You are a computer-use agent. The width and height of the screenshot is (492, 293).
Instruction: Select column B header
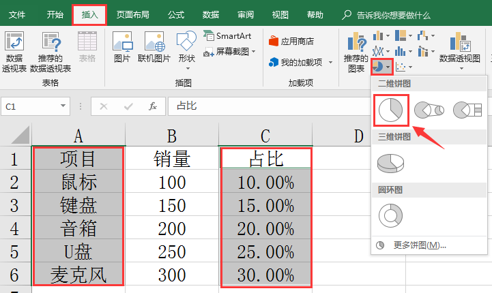point(172,136)
